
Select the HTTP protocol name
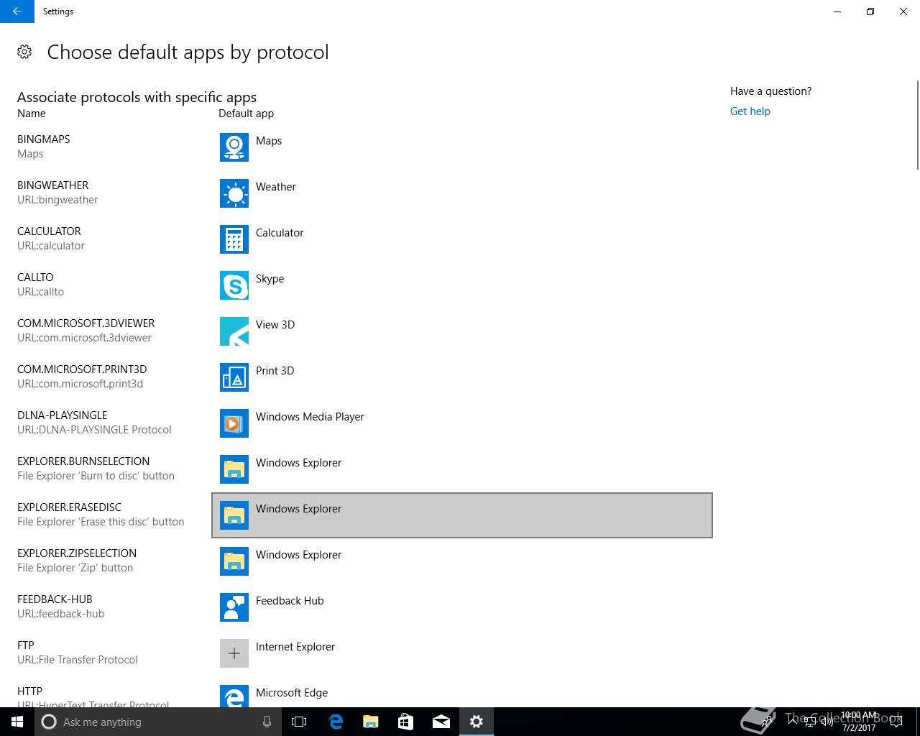pos(29,691)
